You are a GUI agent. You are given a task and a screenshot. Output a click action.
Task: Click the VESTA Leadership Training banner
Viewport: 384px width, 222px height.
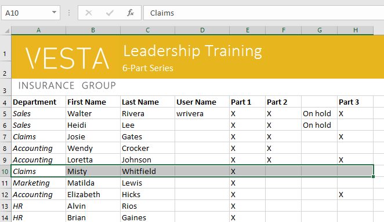point(198,57)
